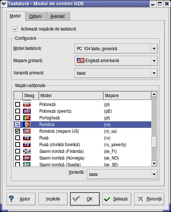Click the Polish 'pl' flag icon
Viewport: 171px width, 212px height.
[27, 104]
